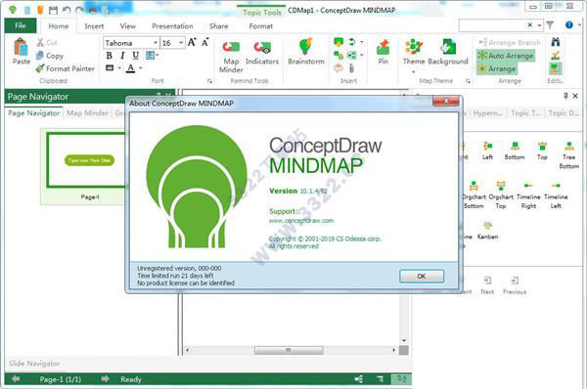Select the Top arrangement layout icon
This screenshot has height=389, width=587.
pyautogui.click(x=542, y=151)
